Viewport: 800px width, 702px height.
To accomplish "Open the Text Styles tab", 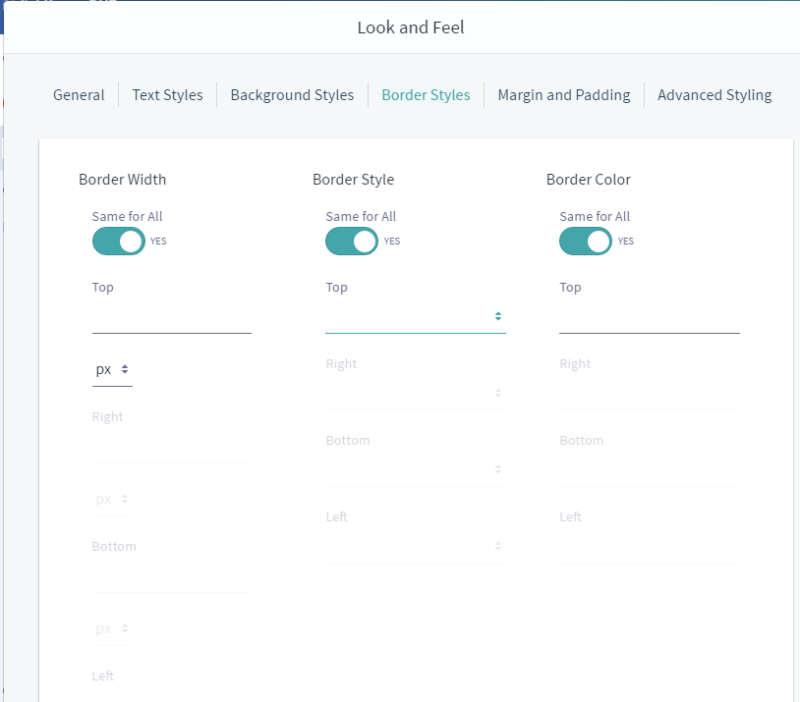I will (167, 95).
